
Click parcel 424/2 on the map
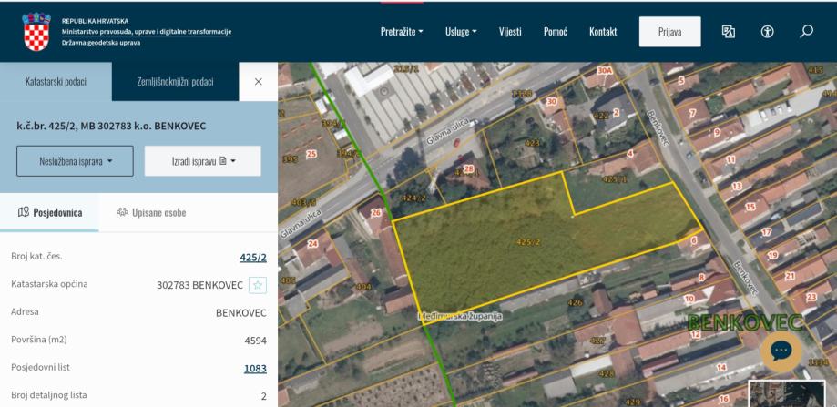coord(413,198)
